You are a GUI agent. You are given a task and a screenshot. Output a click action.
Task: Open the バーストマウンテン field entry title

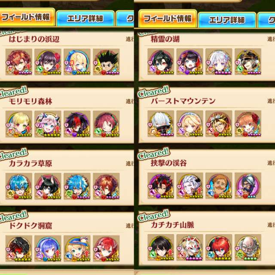click(x=183, y=101)
